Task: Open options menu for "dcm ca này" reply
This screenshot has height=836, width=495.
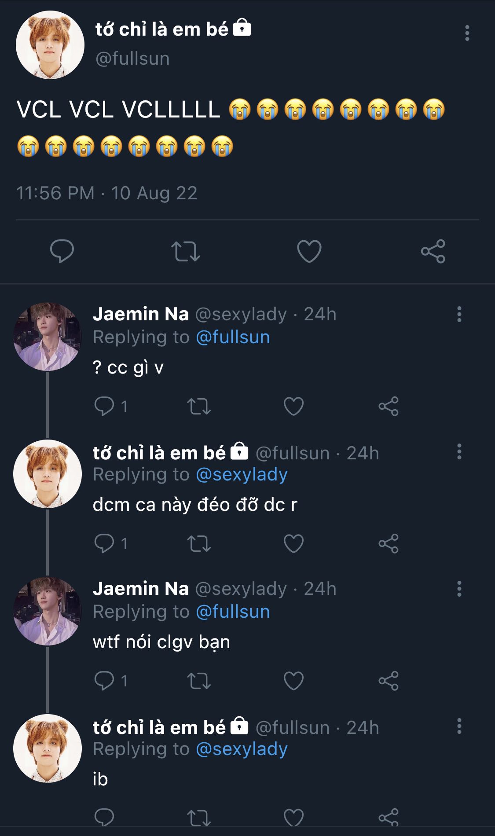Action: tap(459, 452)
